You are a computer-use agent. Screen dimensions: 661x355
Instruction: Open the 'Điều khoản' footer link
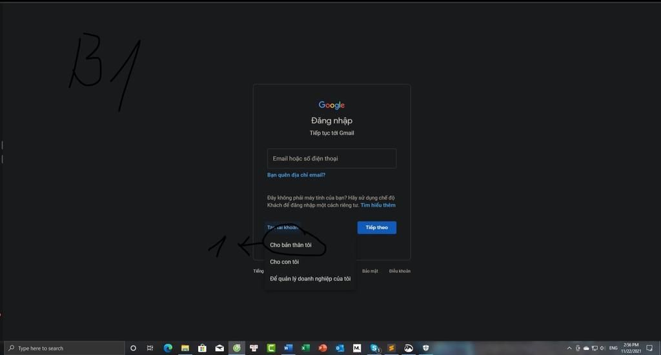click(400, 271)
